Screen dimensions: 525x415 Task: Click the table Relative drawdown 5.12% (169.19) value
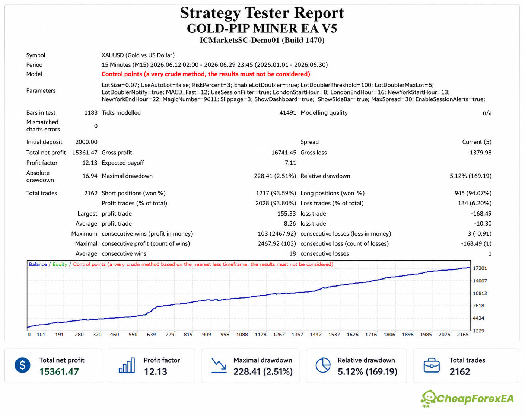click(x=471, y=176)
